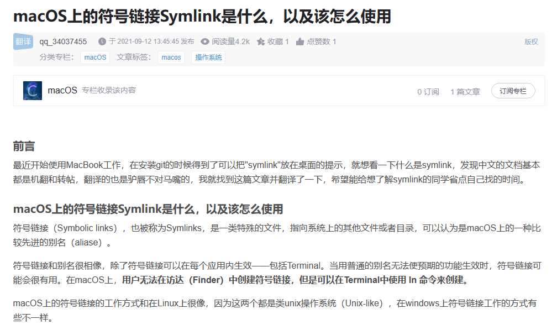The image size is (557, 335).
Task: Click the macOS column thumbnail image
Action: [x=32, y=91]
